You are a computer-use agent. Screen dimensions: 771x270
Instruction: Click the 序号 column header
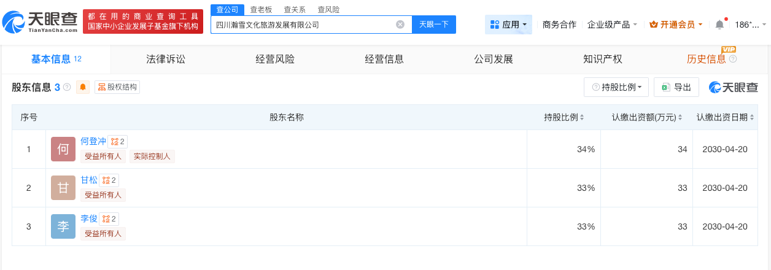(29, 117)
